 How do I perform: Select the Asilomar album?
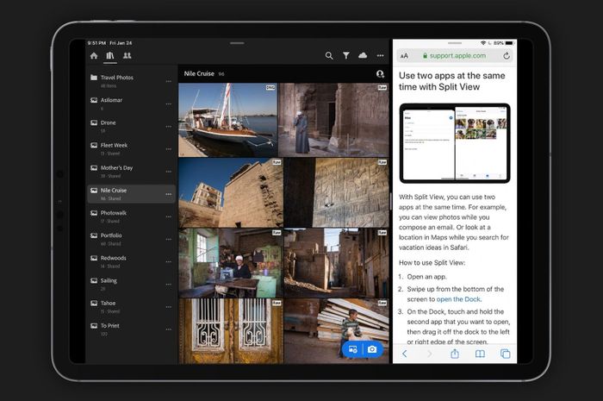[x=131, y=103]
